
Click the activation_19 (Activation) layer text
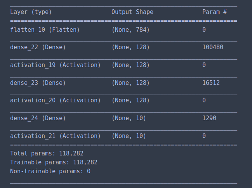click(x=55, y=65)
